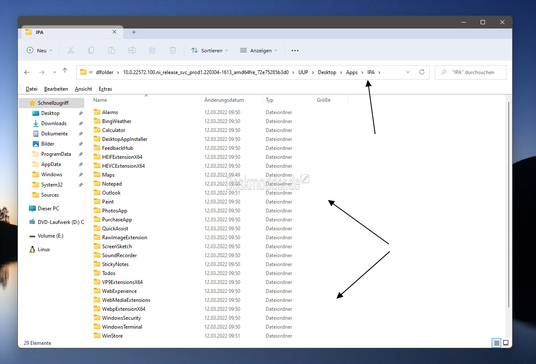The height and width of the screenshot is (364, 536).
Task: Expand the chevron after IPA in breadcrumb
Action: [379, 72]
